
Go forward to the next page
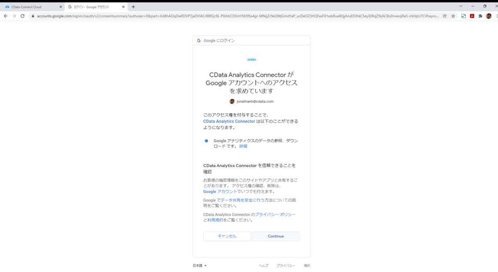pos(14,16)
